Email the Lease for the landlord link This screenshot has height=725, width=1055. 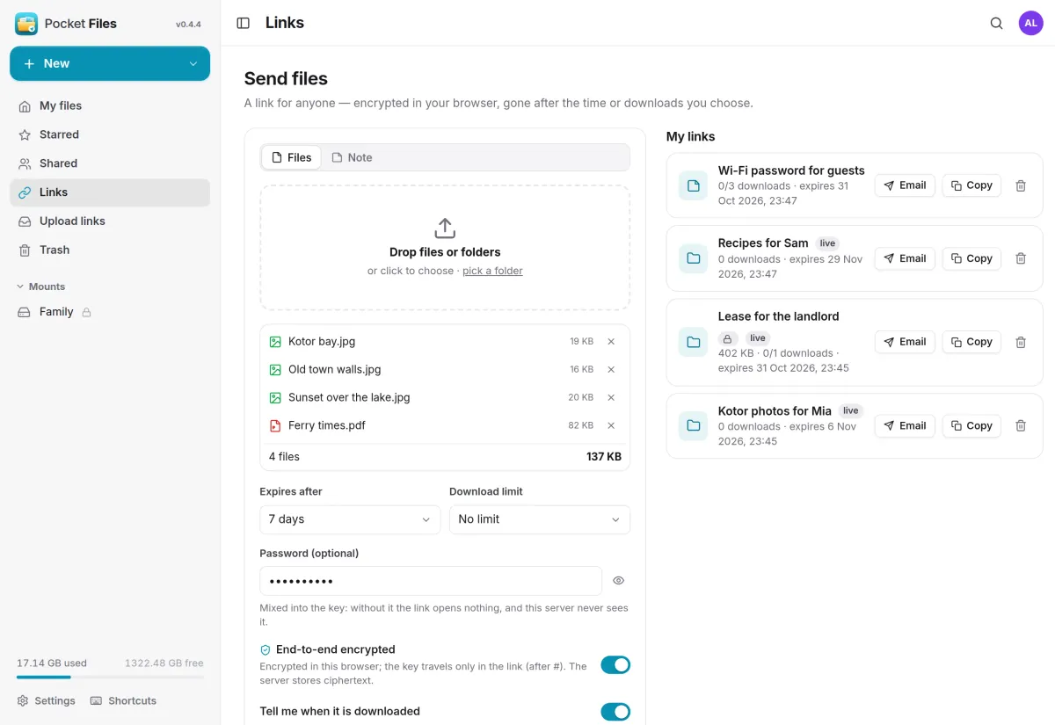905,342
